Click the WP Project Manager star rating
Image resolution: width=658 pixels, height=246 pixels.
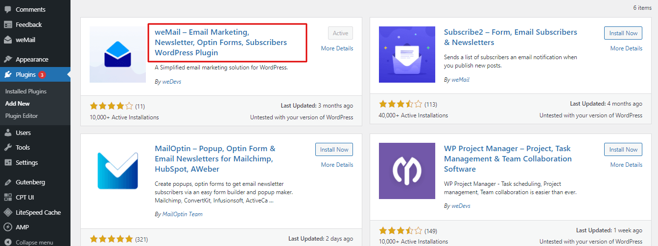pos(400,230)
